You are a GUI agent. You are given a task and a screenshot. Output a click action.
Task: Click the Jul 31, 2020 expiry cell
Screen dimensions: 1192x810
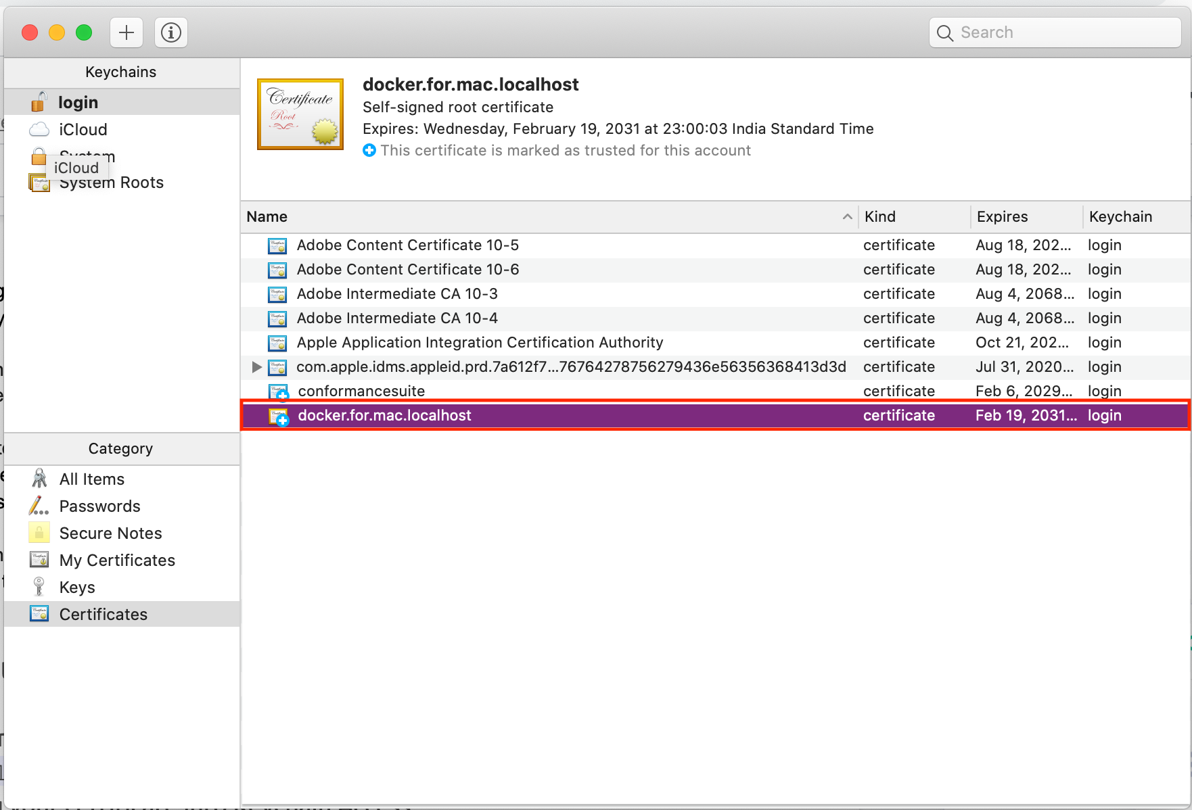(x=1024, y=366)
